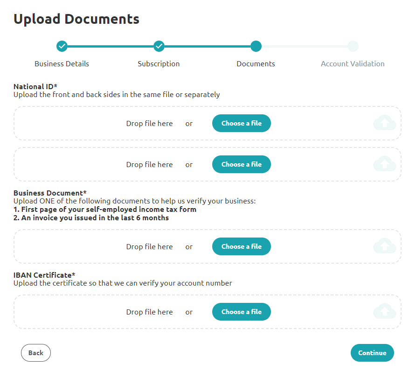
Task: Click 'An invoice you issued in the last 6 months'
Action: click(x=91, y=218)
